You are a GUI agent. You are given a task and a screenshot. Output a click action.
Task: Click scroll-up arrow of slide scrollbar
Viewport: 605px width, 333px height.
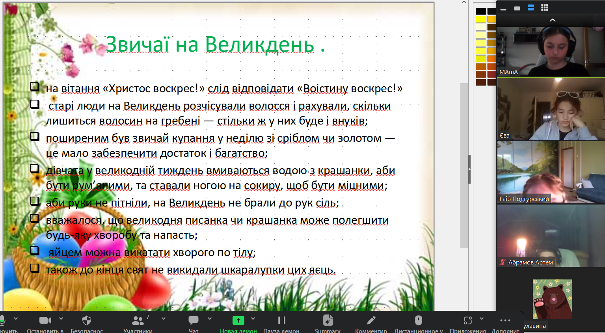point(464,2)
